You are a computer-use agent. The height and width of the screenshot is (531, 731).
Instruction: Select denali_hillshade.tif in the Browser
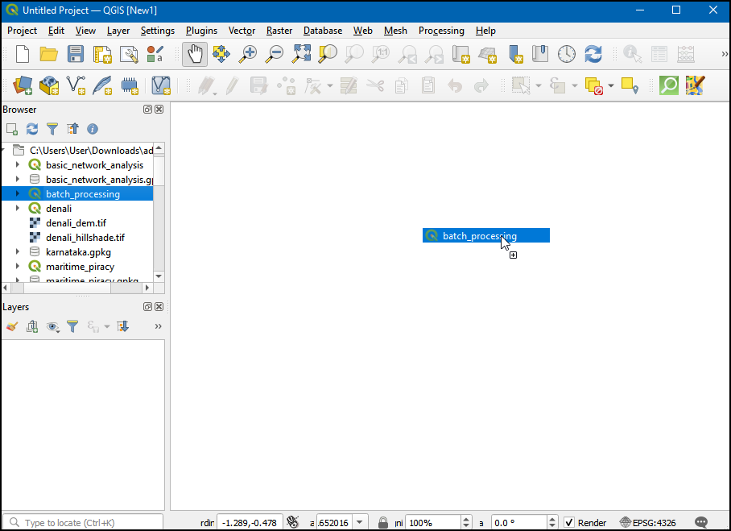[x=85, y=238]
